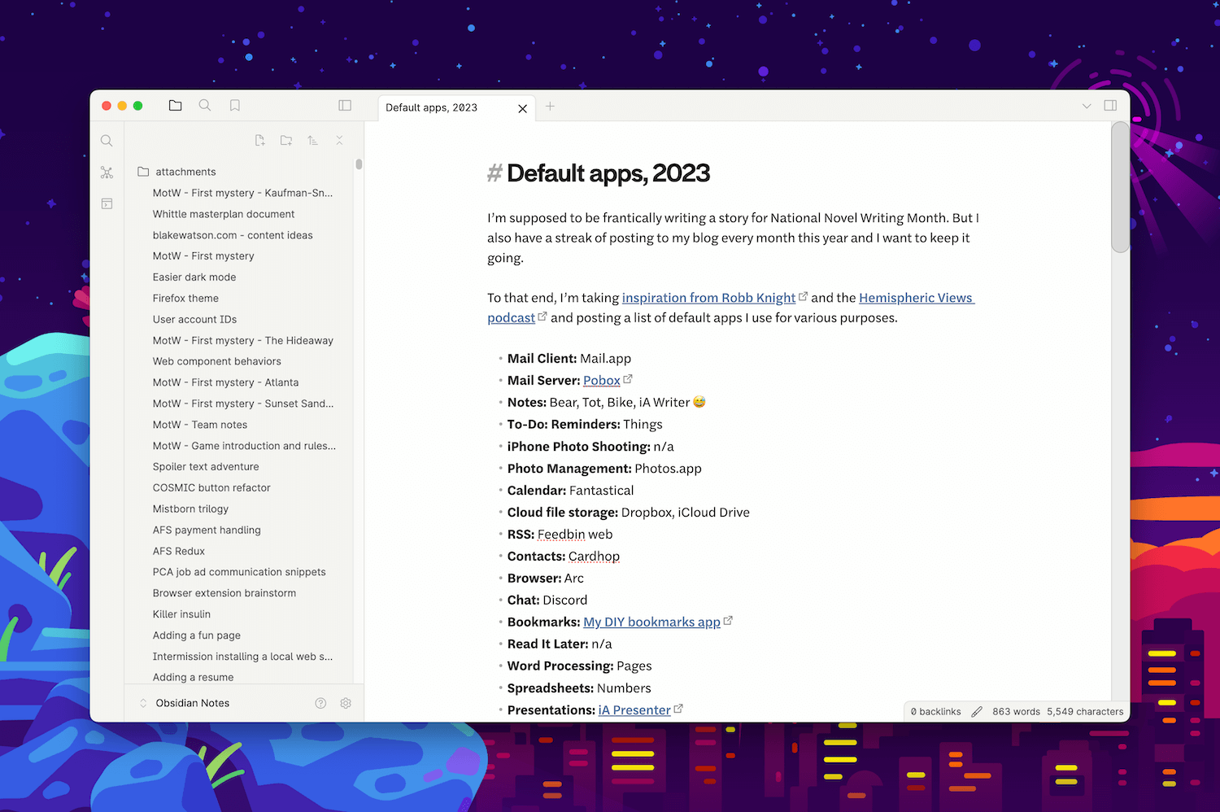Change the file sort order
The width and height of the screenshot is (1220, 812).
point(312,140)
